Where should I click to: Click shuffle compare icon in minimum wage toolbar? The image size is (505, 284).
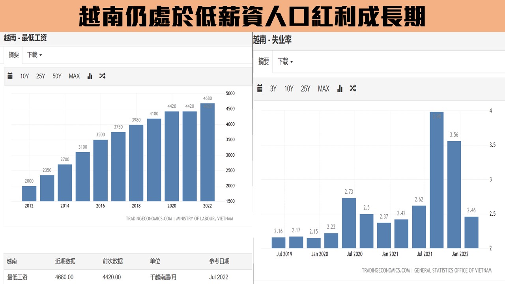102,76
